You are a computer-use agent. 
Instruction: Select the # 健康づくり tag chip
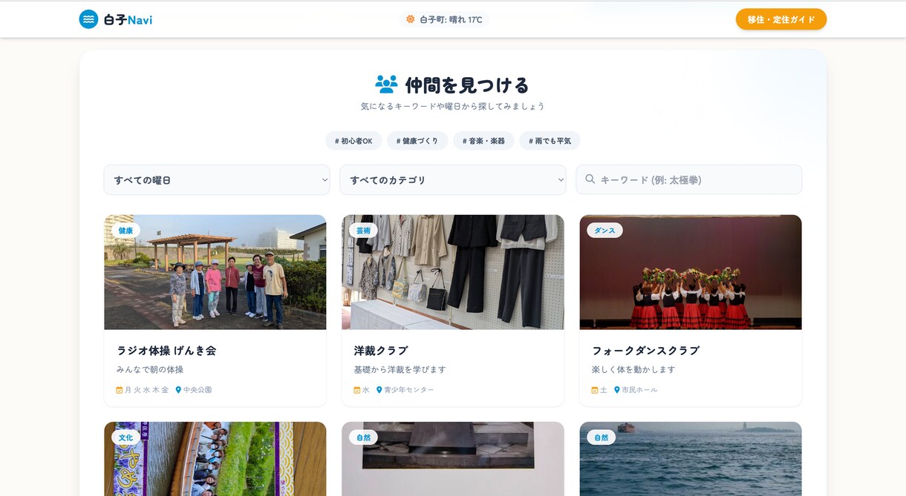417,141
